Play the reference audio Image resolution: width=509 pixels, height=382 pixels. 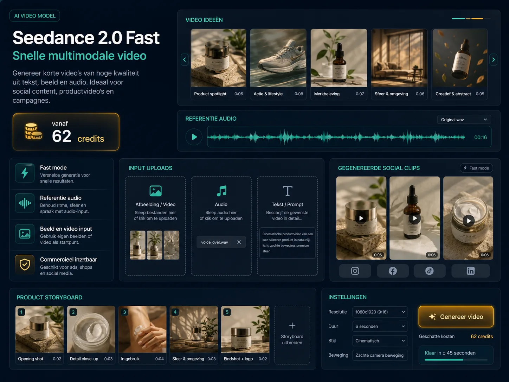click(x=194, y=137)
